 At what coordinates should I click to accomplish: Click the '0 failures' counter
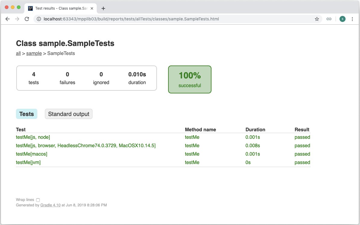(x=67, y=78)
